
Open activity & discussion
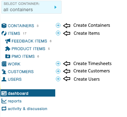click(28, 109)
